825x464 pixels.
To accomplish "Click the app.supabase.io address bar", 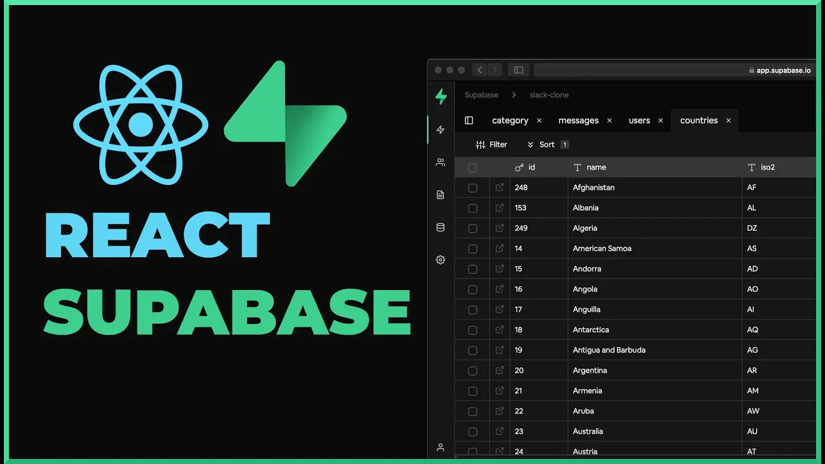I will pyautogui.click(x=674, y=70).
